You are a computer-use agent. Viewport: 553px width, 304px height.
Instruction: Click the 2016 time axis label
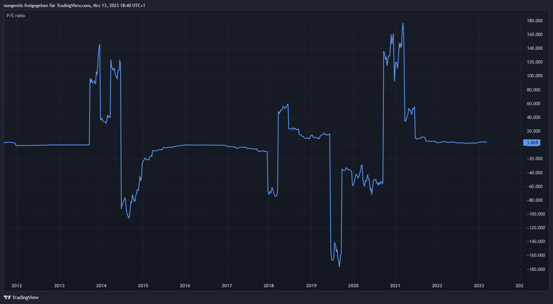(x=185, y=286)
